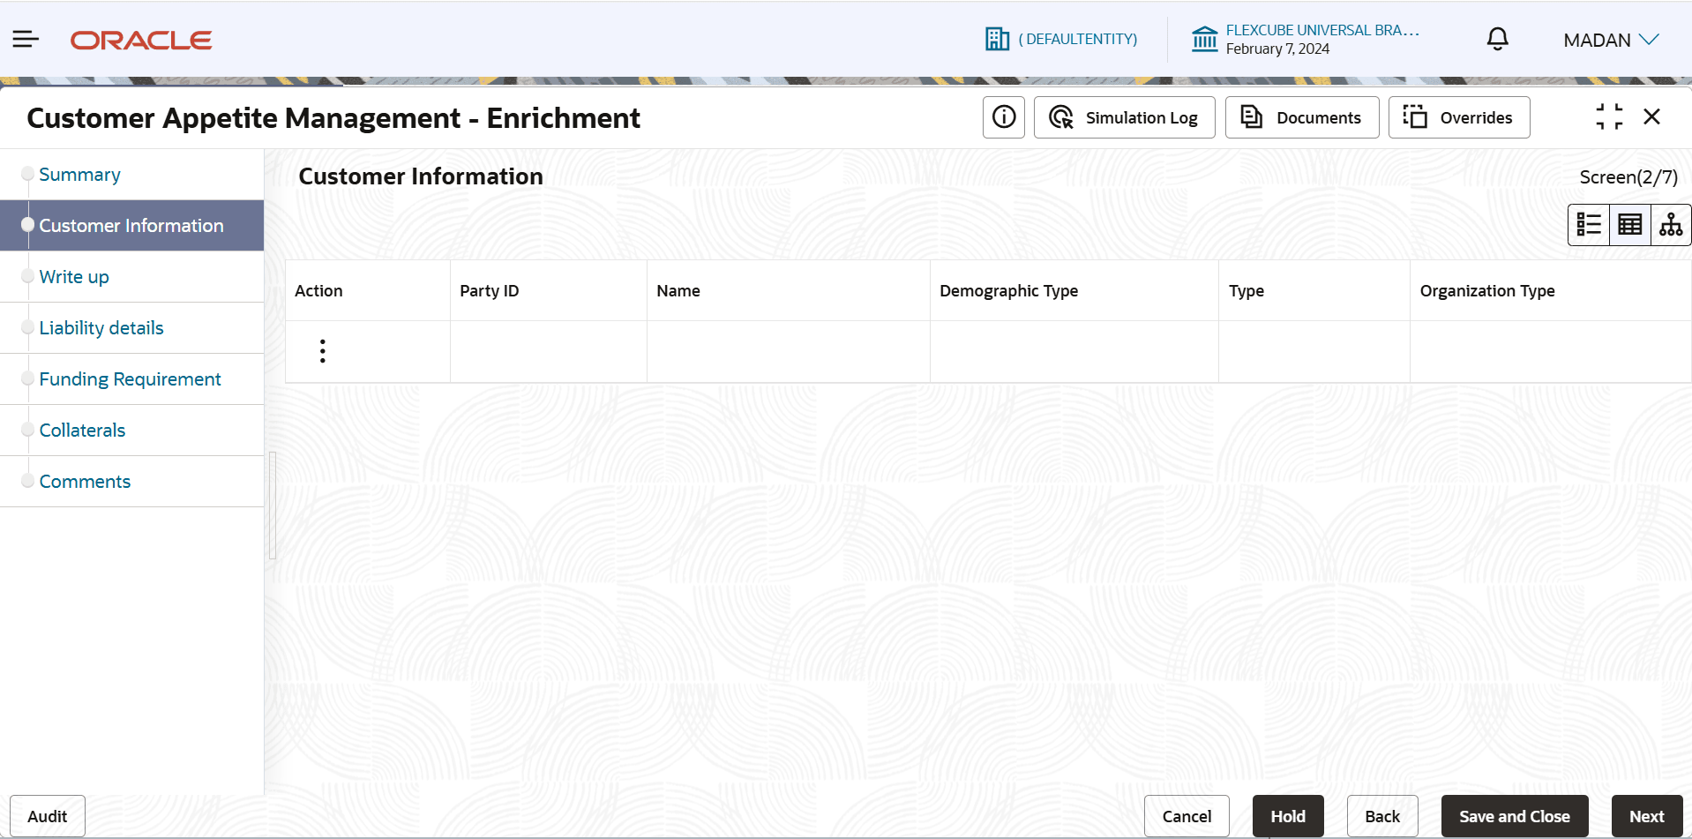Open the row action three-dot menu

[323, 351]
